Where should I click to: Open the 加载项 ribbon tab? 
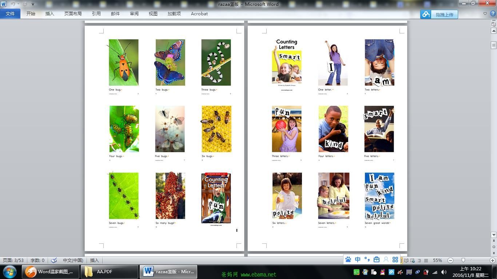pyautogui.click(x=174, y=14)
